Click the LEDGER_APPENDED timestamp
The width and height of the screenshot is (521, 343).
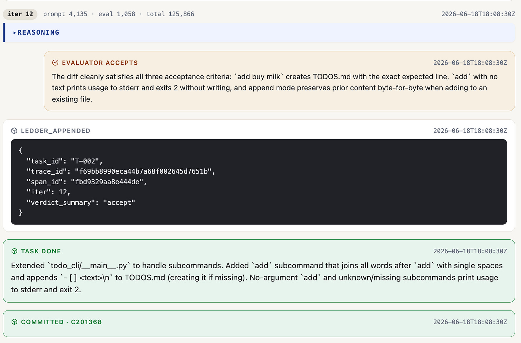(x=470, y=131)
